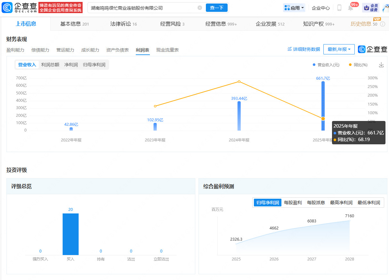Screen dimensions: 389x280
Task: Open the 应用 apps dropdown
Action: click(x=294, y=8)
